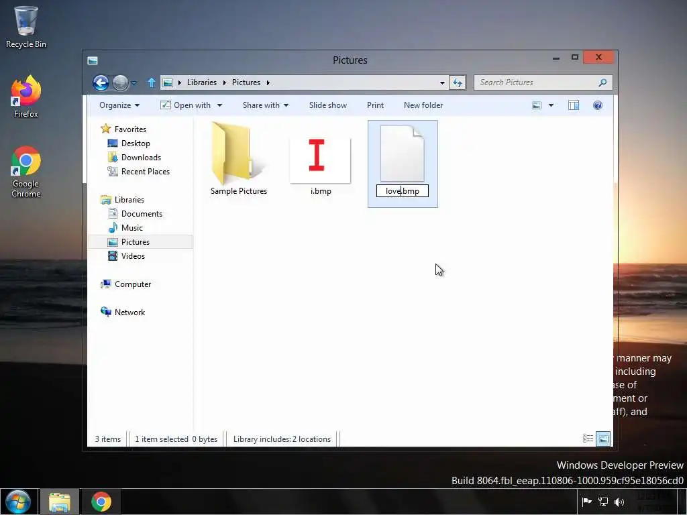Open Action Center flag in system tray

pos(587,502)
